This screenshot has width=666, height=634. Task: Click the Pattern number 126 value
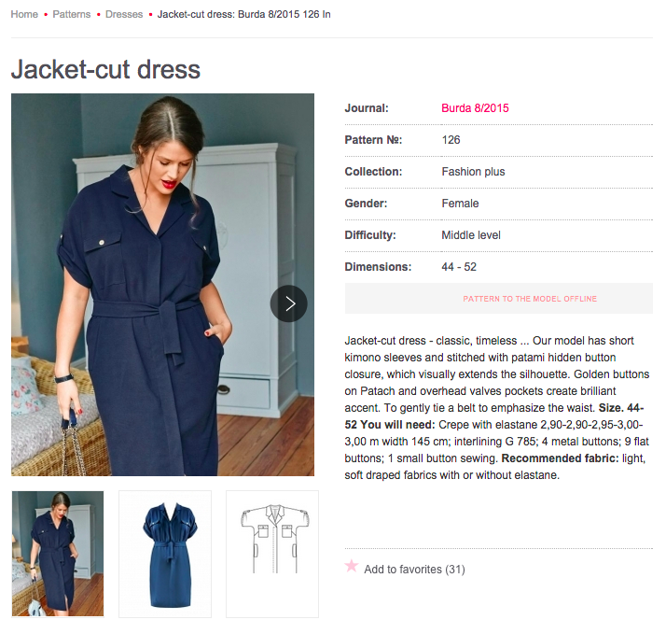(x=451, y=140)
